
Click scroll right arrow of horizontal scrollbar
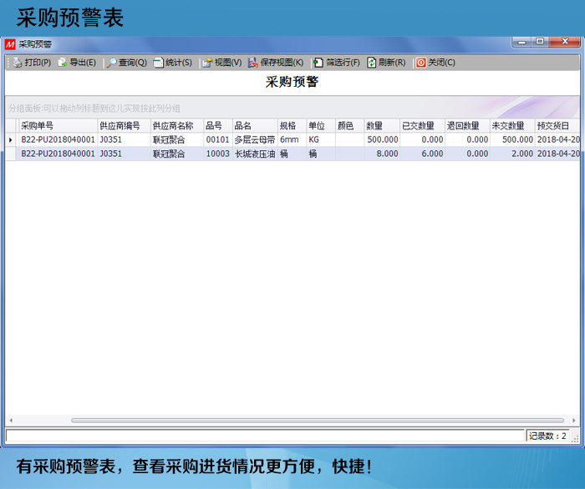tap(574, 421)
